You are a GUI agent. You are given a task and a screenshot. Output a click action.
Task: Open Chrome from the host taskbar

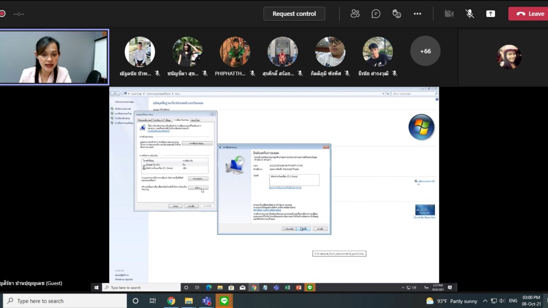pyautogui.click(x=171, y=301)
